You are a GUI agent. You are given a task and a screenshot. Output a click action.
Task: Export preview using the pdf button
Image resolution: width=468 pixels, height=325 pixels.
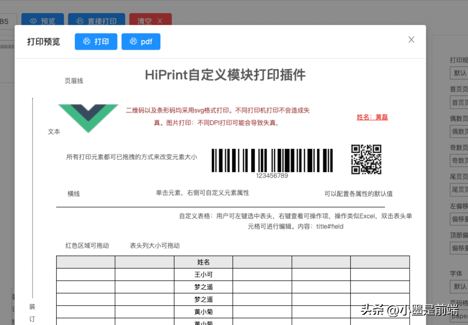coord(141,42)
